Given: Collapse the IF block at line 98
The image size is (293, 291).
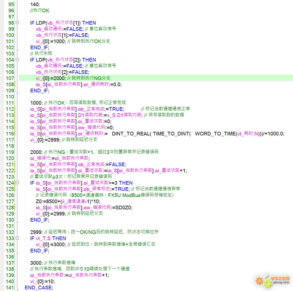Looking at the screenshot, I should [17, 23].
